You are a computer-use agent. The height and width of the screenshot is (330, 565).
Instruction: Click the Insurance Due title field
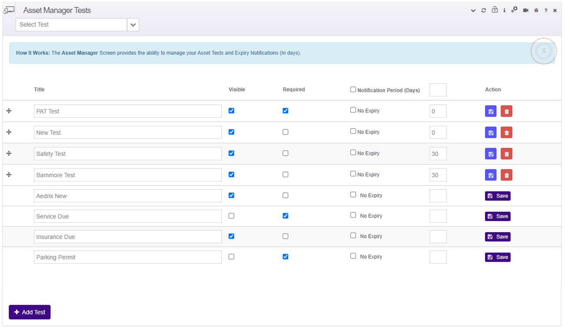coord(128,236)
